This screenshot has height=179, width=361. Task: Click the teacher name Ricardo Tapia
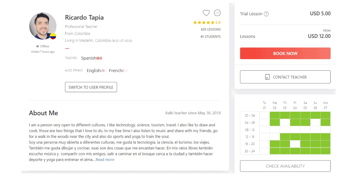pyautogui.click(x=84, y=17)
